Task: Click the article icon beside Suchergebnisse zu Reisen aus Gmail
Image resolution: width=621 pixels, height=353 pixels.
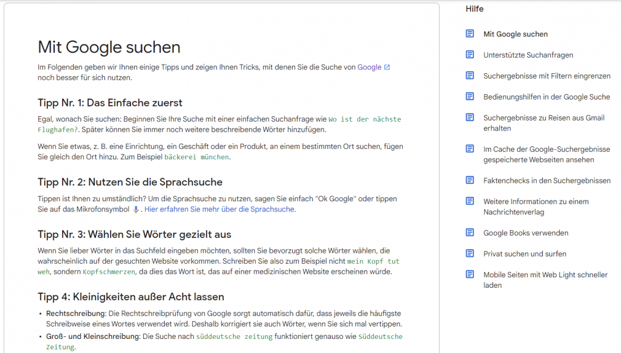Action: (470, 117)
